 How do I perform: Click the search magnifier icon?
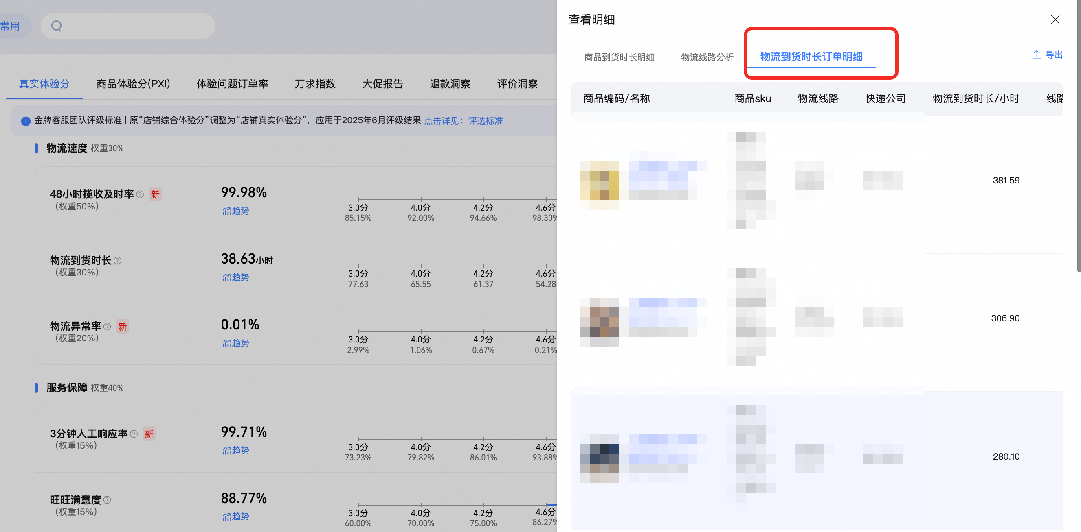56,26
